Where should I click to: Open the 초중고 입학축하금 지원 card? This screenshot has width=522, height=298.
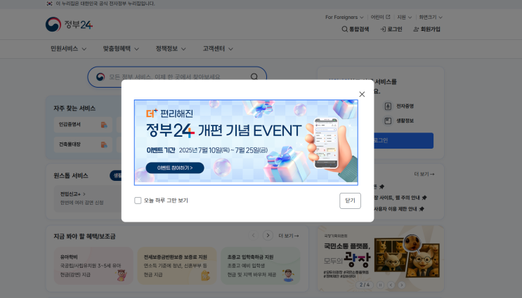point(261,266)
